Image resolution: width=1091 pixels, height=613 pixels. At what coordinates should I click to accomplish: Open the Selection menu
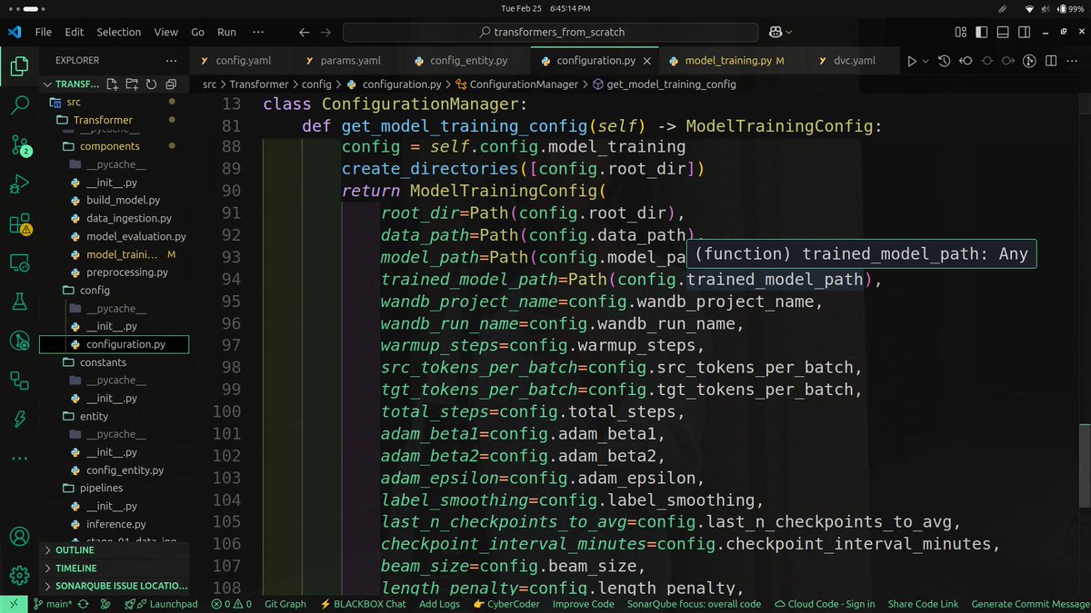pyautogui.click(x=119, y=32)
